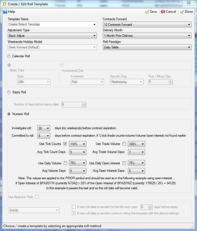Open the Trade Volume 100% dropdown
Screen dimensions: 197x231
[137, 144]
